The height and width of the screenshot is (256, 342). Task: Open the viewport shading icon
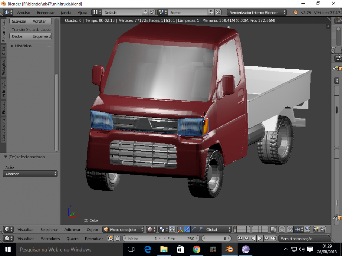click(151, 229)
